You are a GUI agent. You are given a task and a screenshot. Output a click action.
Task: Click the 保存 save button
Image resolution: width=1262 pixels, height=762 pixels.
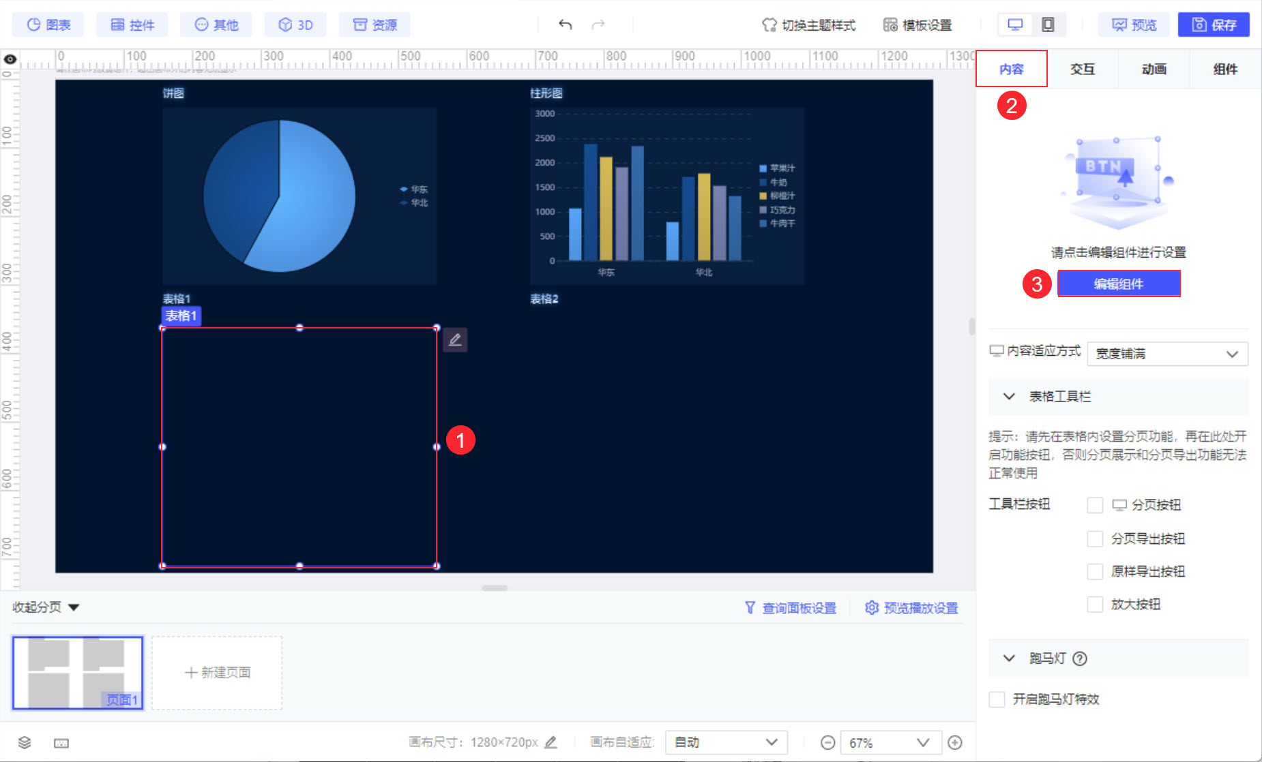[x=1214, y=25]
